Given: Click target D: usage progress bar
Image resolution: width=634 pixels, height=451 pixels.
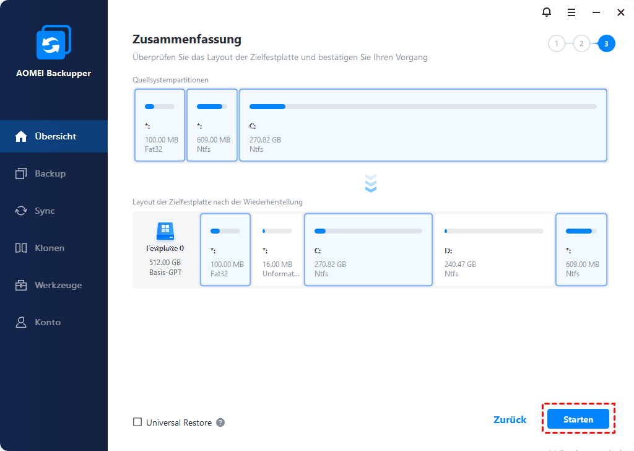Looking at the screenshot, I should coord(493,231).
